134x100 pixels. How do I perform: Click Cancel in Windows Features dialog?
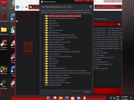[87, 92]
